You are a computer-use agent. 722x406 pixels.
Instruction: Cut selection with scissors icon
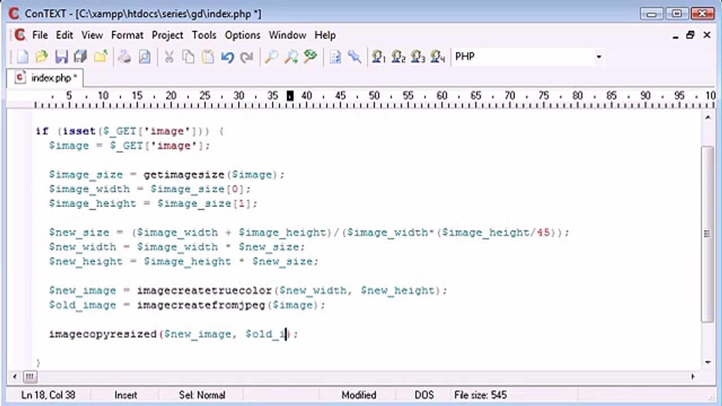tap(169, 56)
